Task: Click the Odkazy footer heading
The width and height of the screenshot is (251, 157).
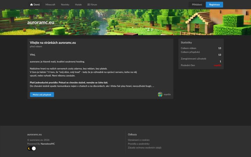Action: point(132,135)
